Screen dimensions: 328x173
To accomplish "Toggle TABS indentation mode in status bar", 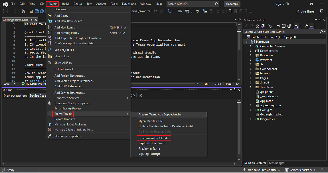I will pos(228,83).
